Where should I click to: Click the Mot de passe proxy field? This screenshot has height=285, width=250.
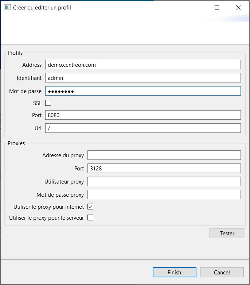point(164,195)
